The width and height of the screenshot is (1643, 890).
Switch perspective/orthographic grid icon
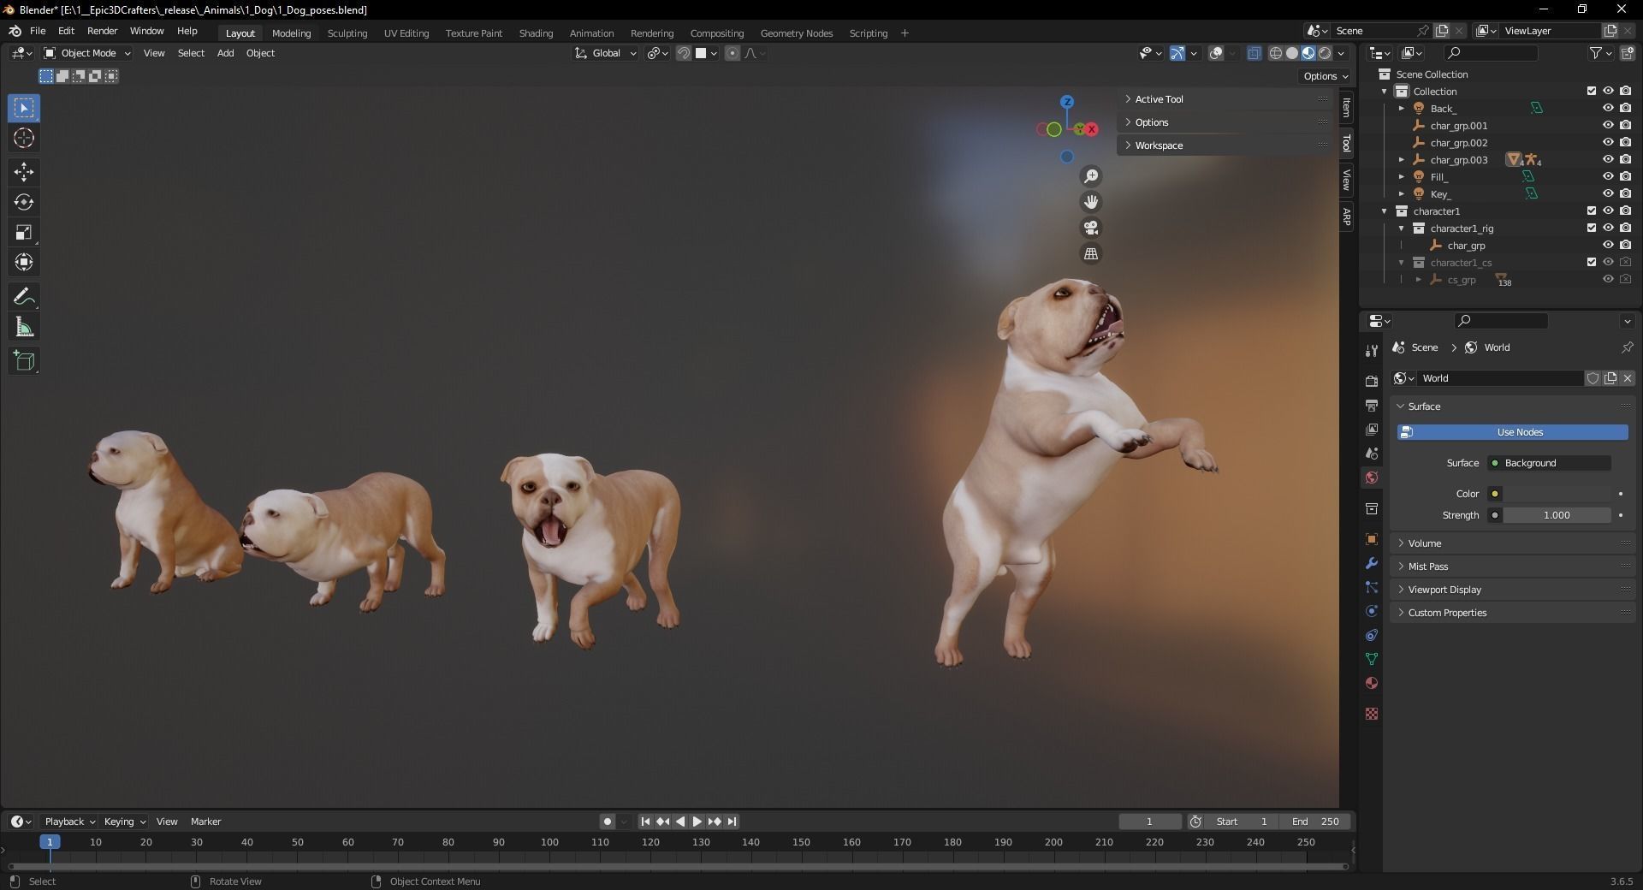click(x=1091, y=253)
